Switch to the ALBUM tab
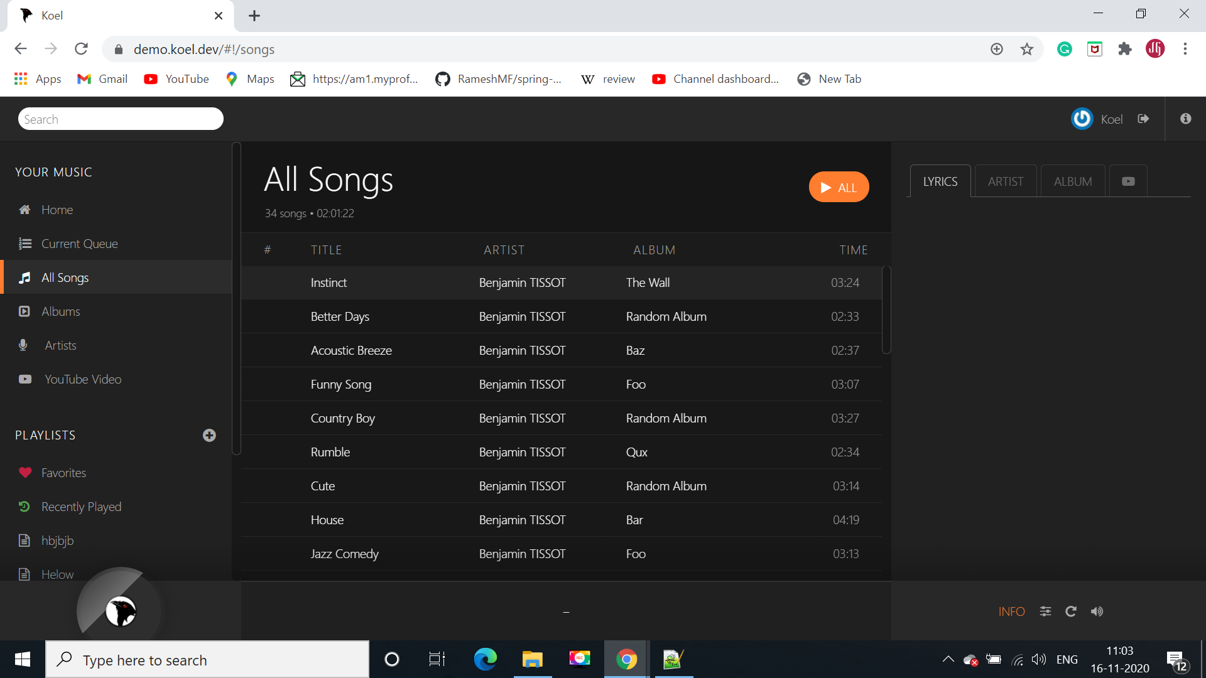This screenshot has width=1206, height=678. pos(1072,181)
